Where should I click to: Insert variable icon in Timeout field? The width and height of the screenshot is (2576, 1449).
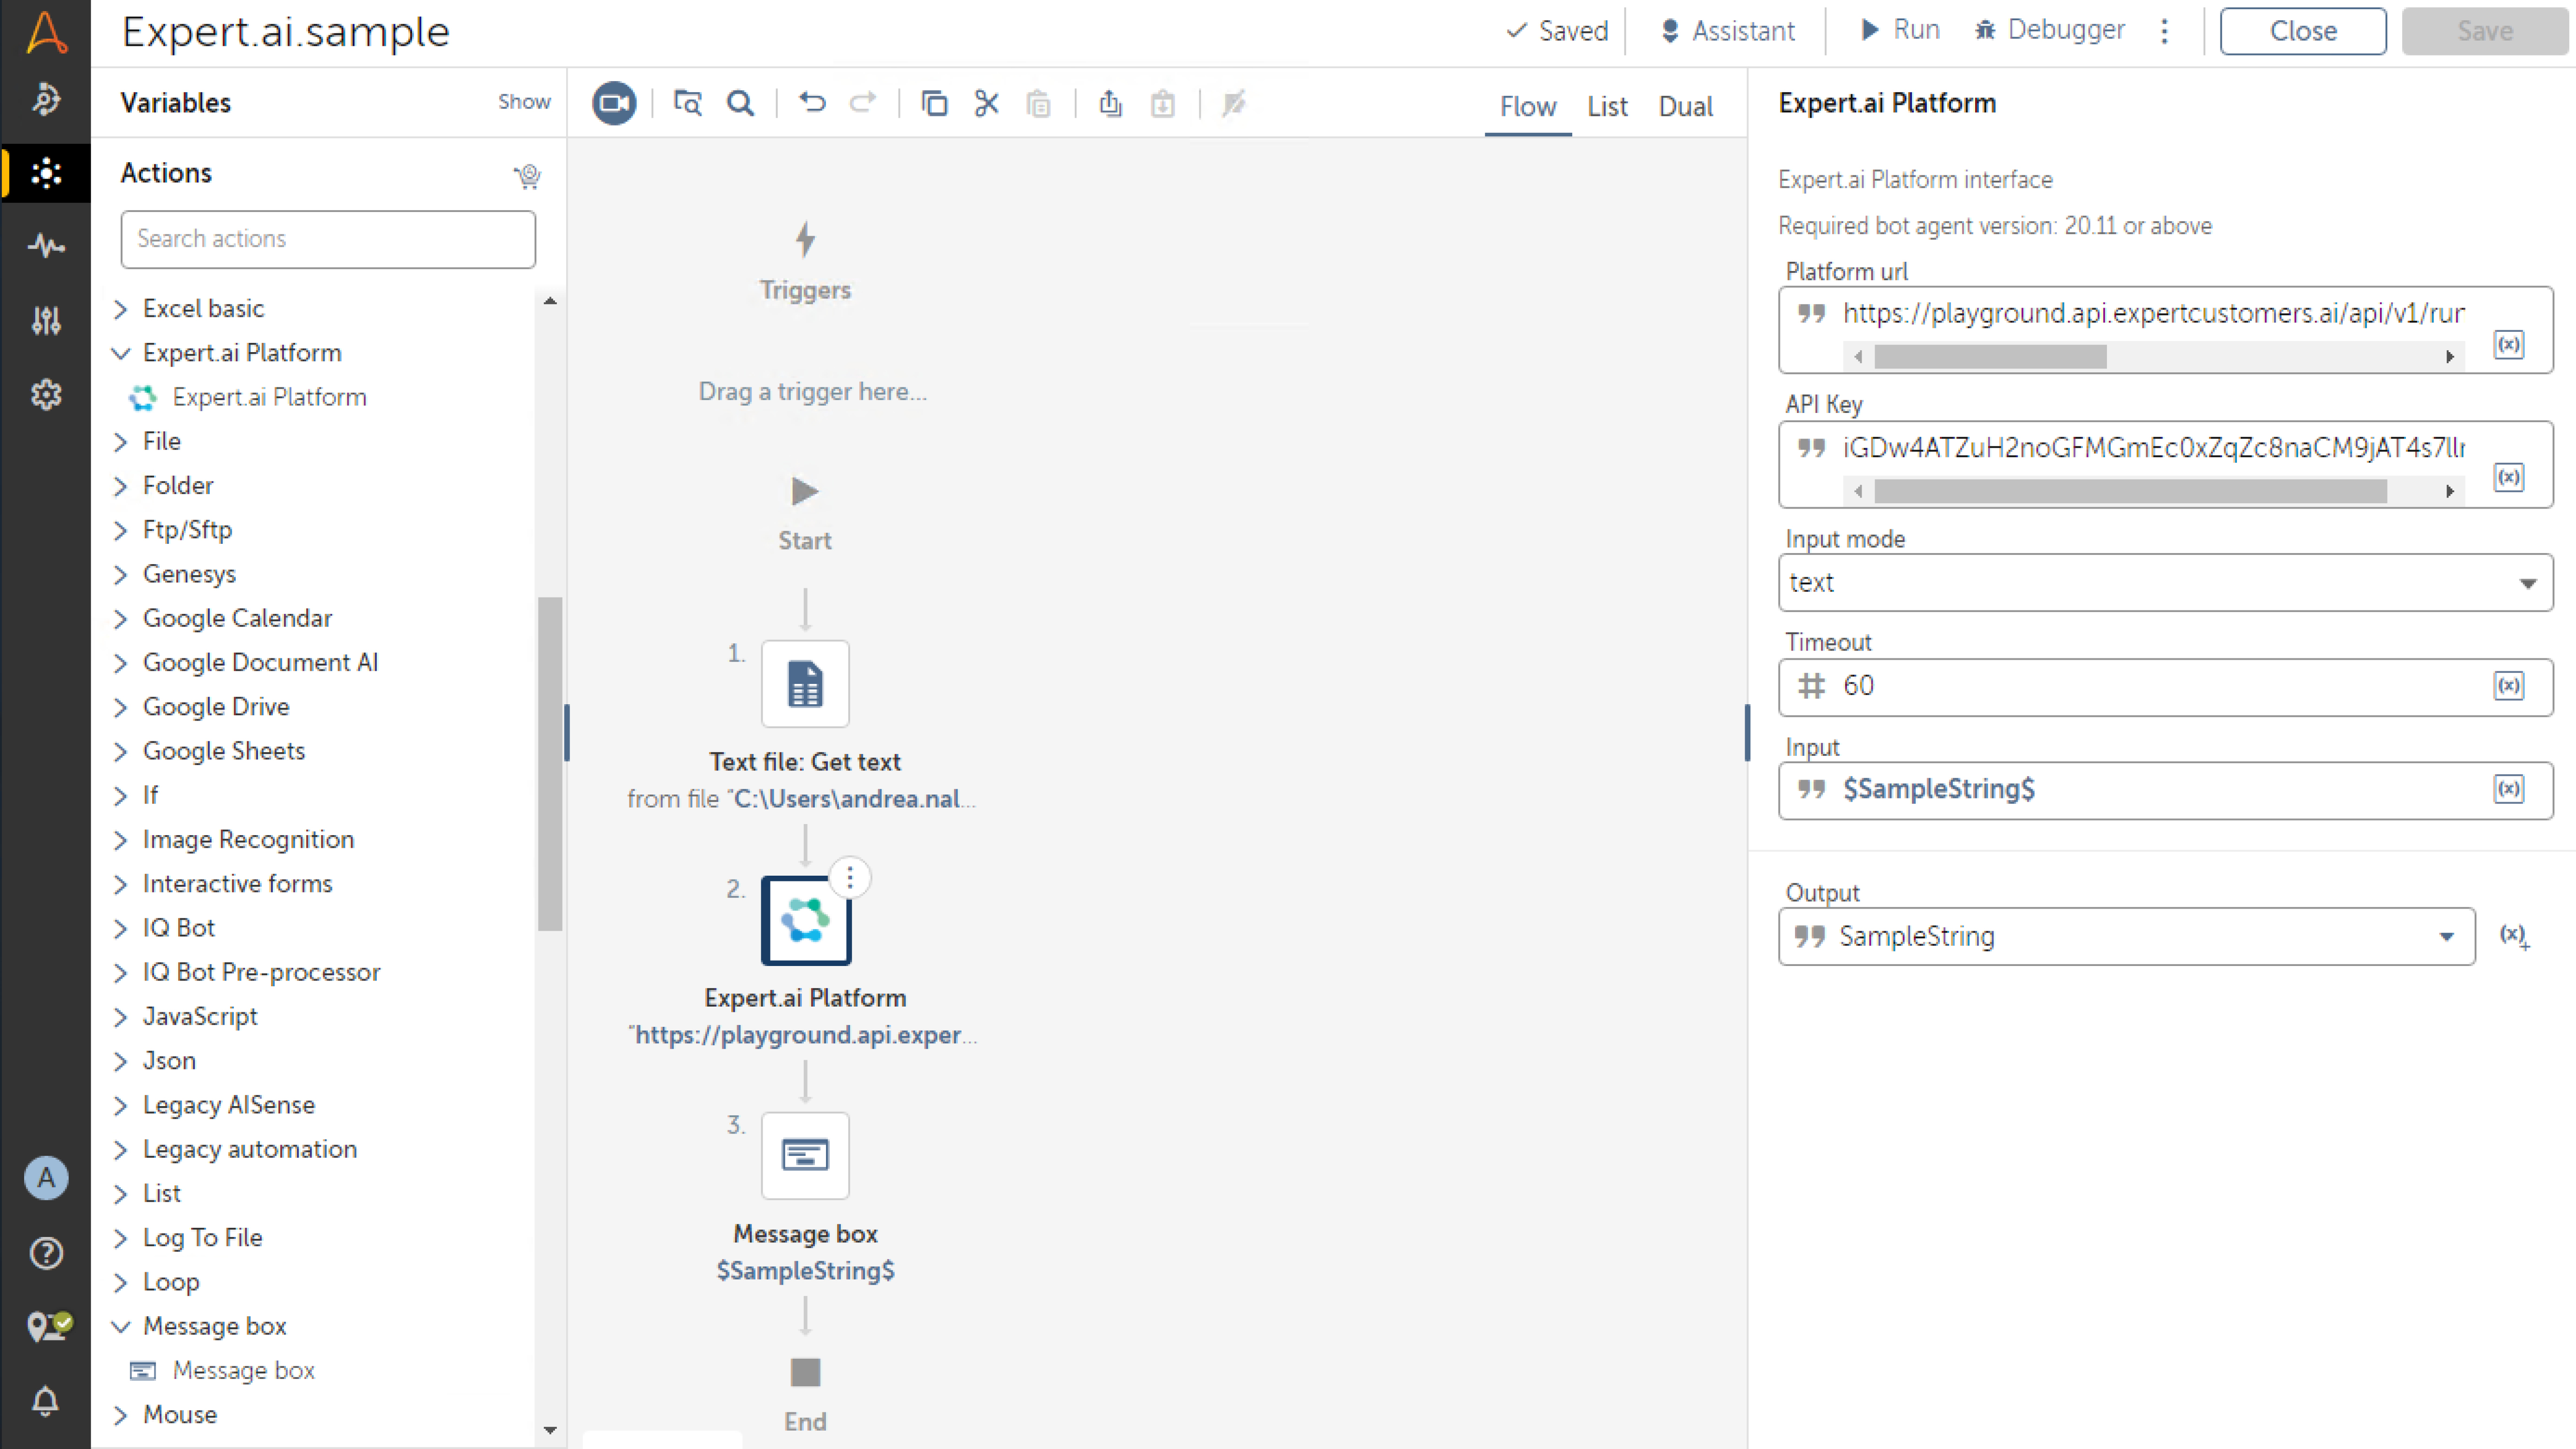2508,686
